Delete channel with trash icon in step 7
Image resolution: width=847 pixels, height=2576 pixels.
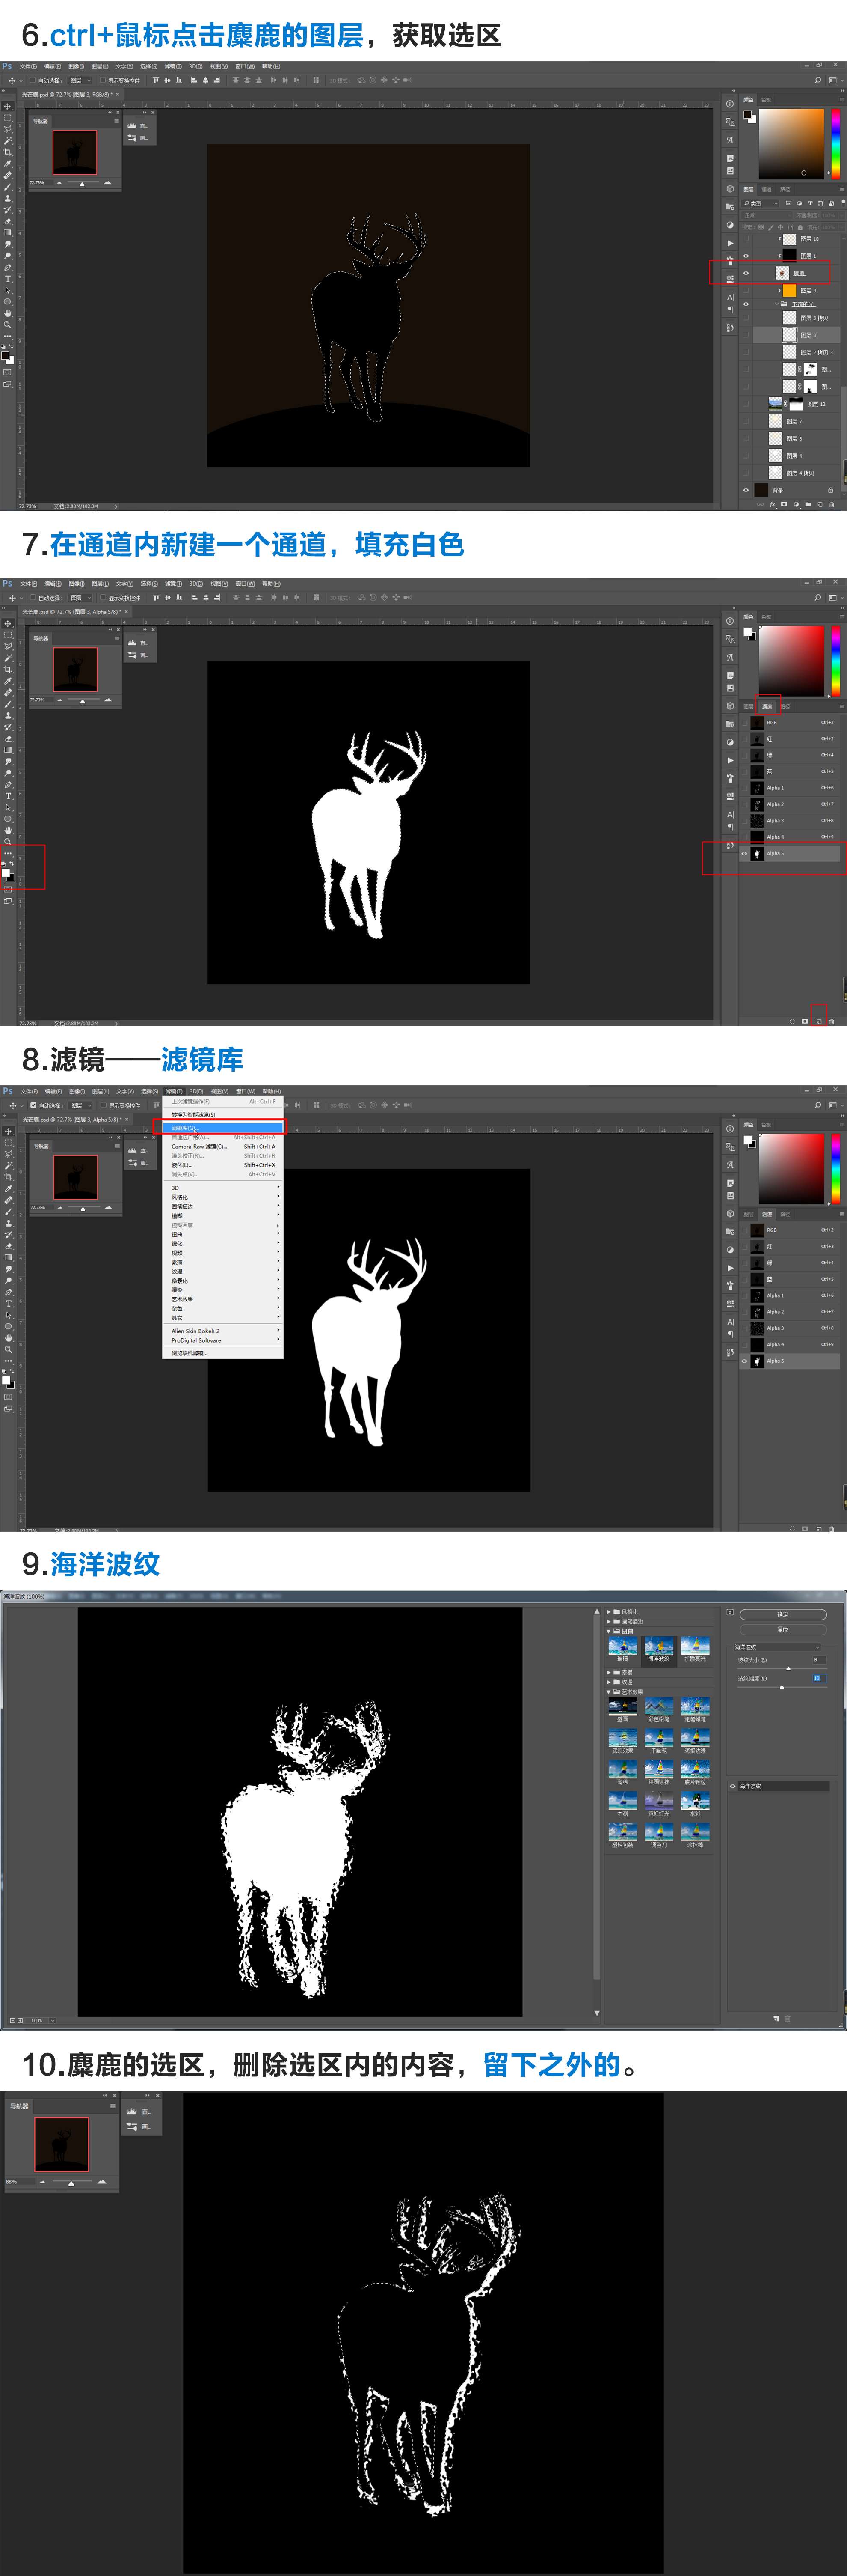coord(831,1021)
